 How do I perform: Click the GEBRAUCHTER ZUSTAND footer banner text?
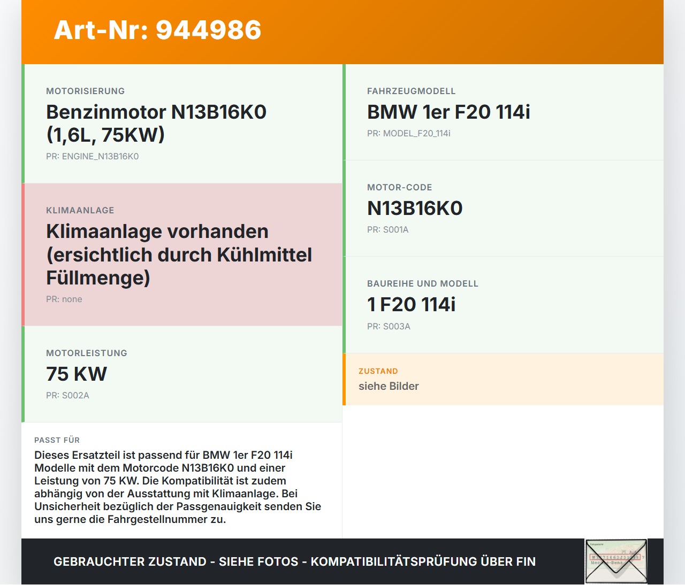point(294,562)
